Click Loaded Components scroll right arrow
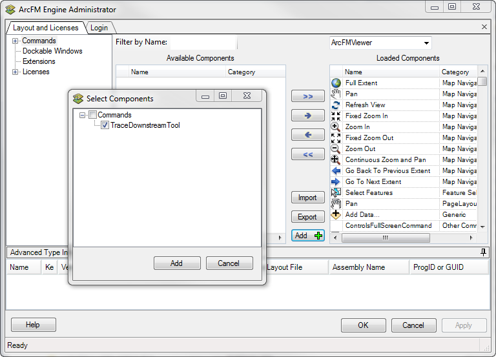This screenshot has height=357, width=496. (x=471, y=238)
